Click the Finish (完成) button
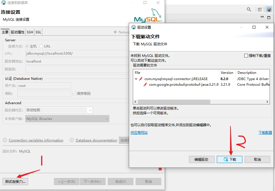Screen dimensions: 275x191 121,182
